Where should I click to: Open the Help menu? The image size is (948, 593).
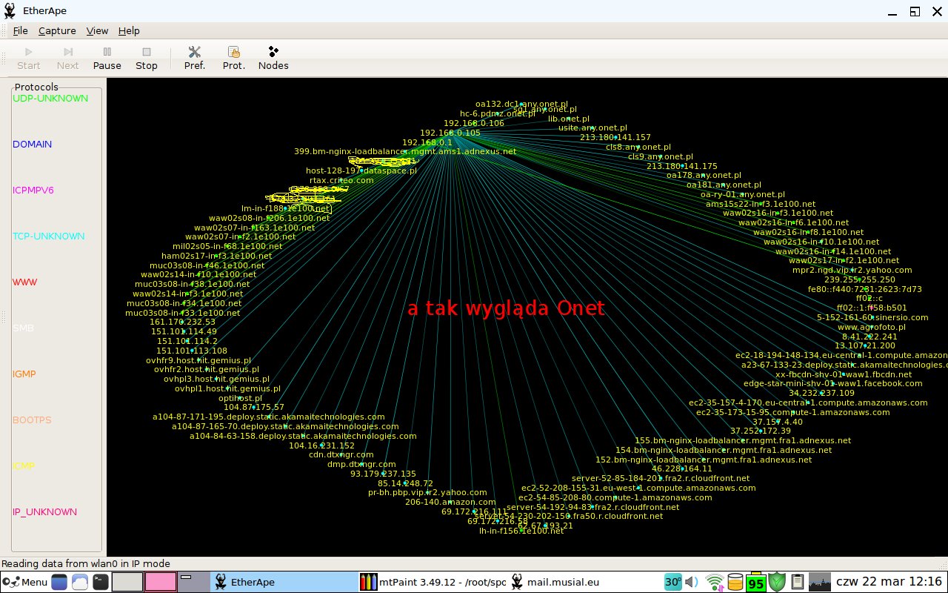pos(129,30)
